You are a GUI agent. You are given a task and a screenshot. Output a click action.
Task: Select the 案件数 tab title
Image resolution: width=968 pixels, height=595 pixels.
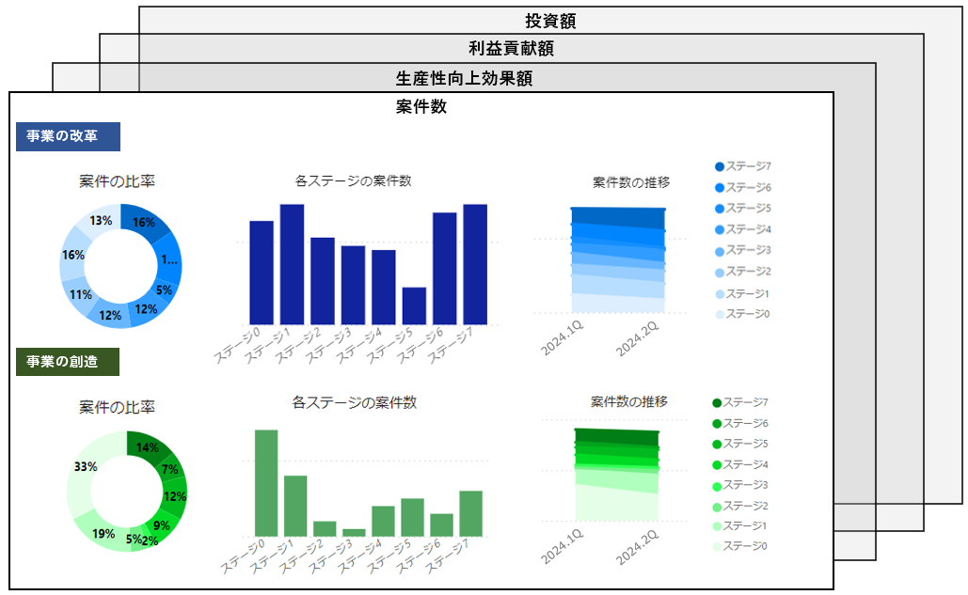pyautogui.click(x=421, y=106)
